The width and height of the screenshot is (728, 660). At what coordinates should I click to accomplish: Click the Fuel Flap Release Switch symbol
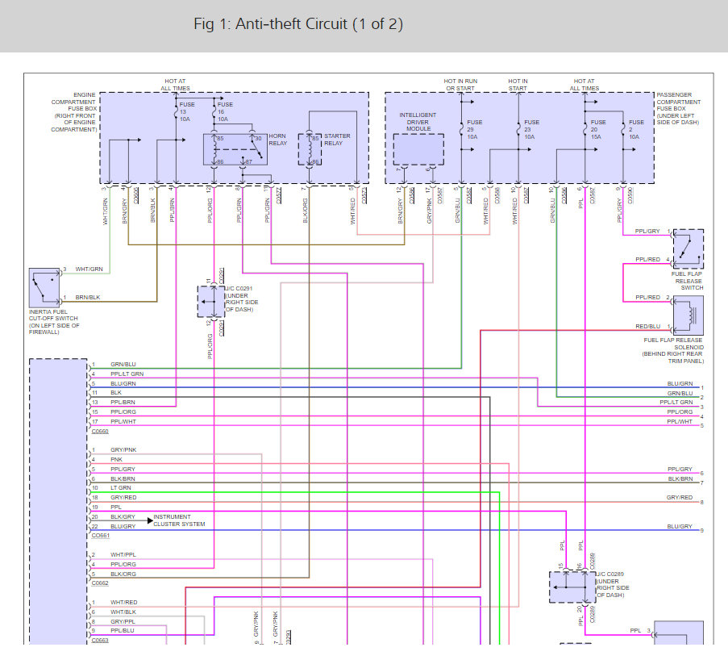687,249
